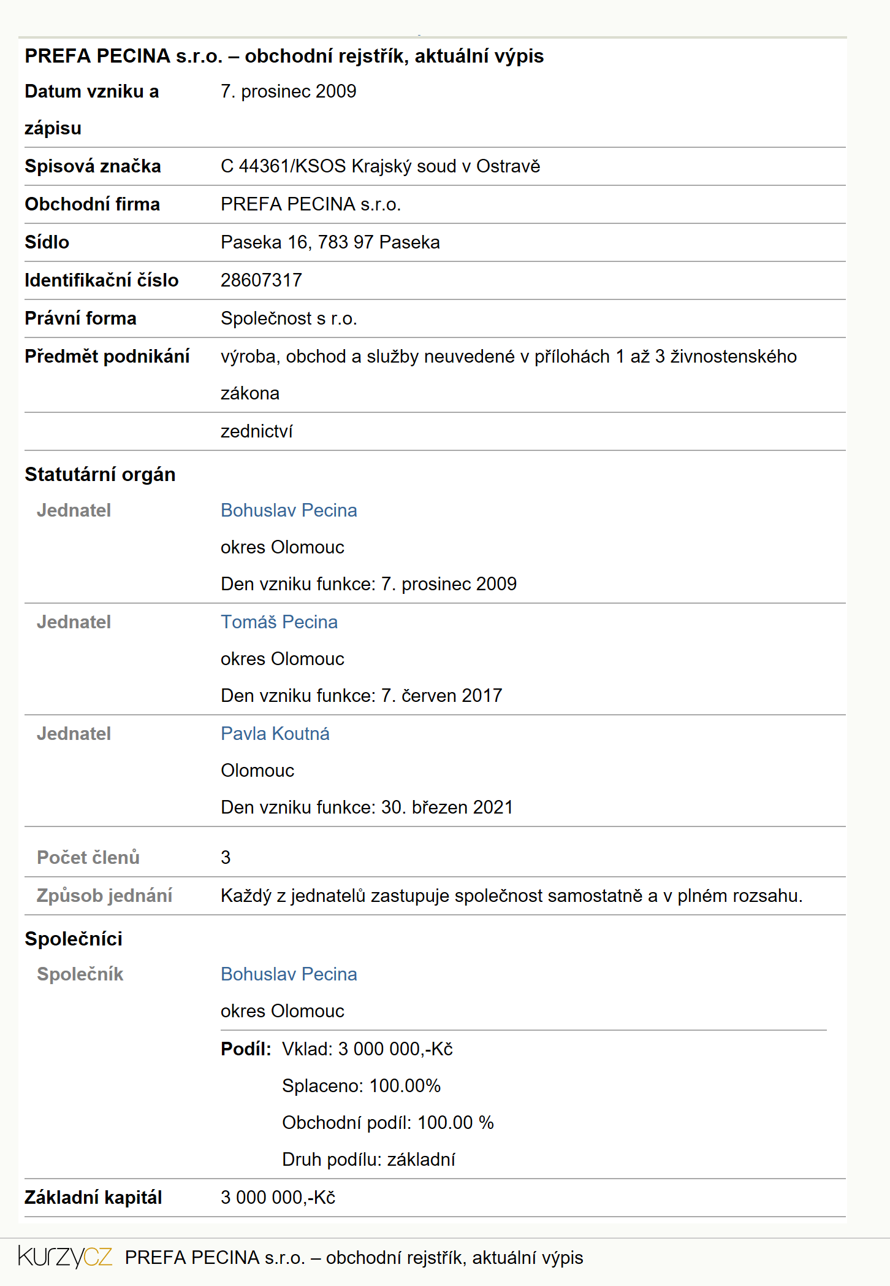This screenshot has width=890, height=1286.
Task: Click the Společníci section heading
Action: click(74, 939)
